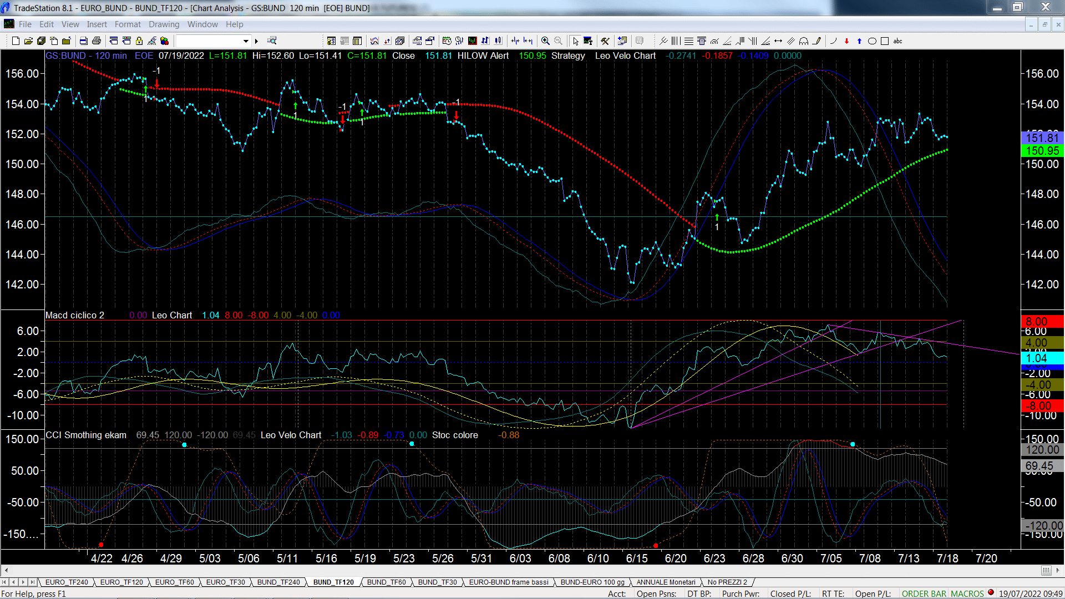Image resolution: width=1065 pixels, height=599 pixels.
Task: Switch to the EURO_TF240 tab
Action: point(67,582)
